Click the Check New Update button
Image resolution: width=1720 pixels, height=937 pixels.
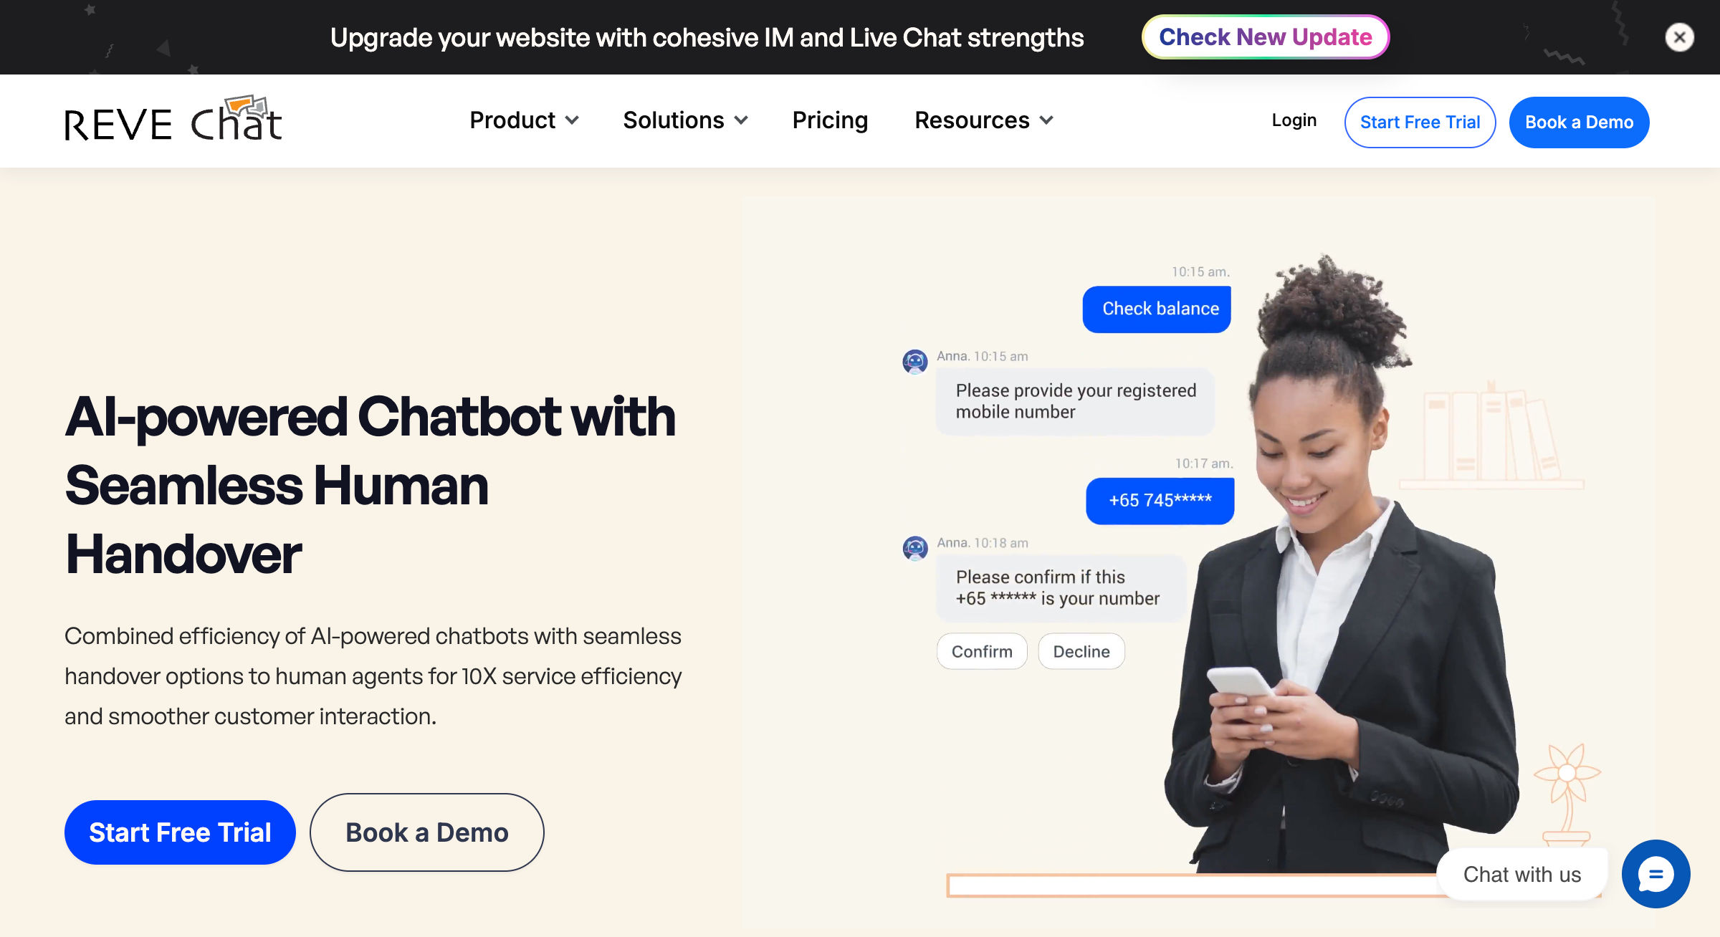tap(1265, 37)
